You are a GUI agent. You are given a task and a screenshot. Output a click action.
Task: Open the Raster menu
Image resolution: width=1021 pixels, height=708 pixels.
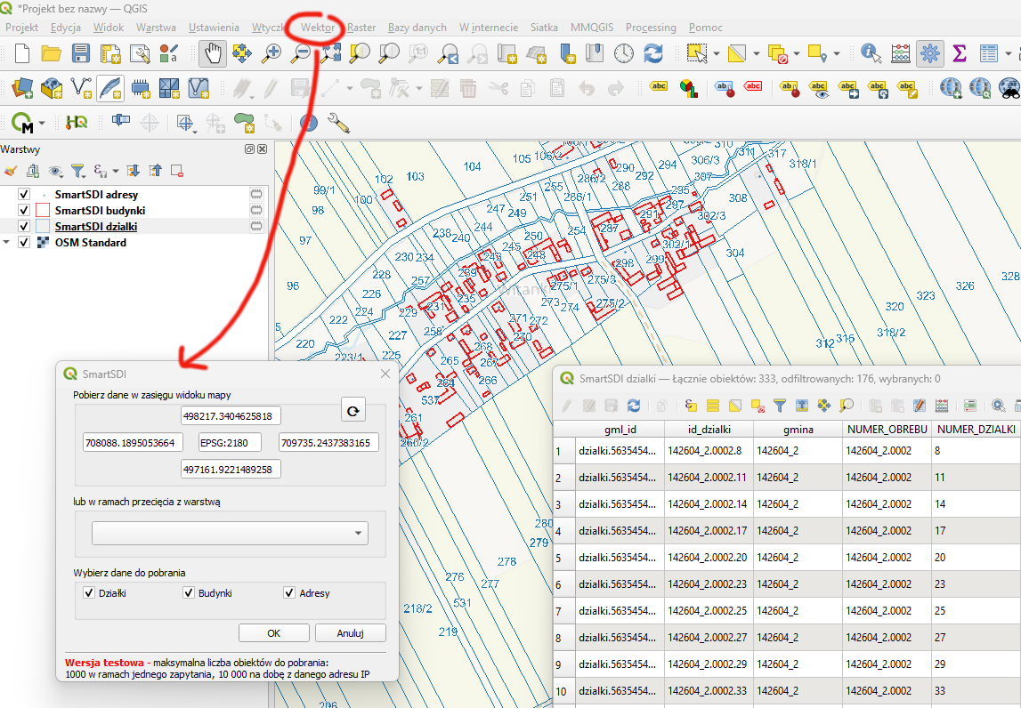coord(361,28)
